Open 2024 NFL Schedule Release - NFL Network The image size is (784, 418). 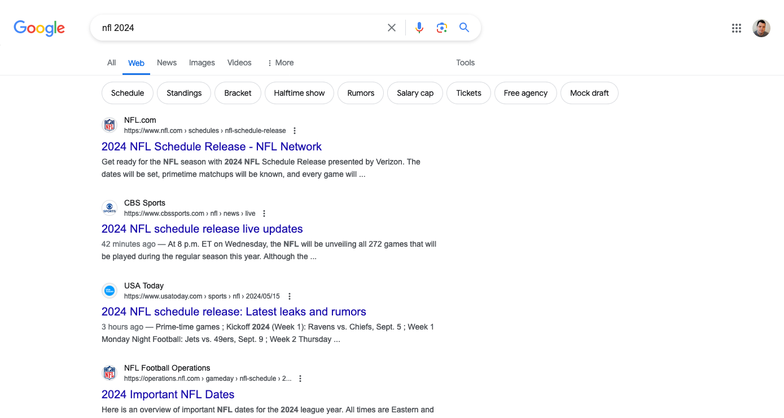point(212,146)
